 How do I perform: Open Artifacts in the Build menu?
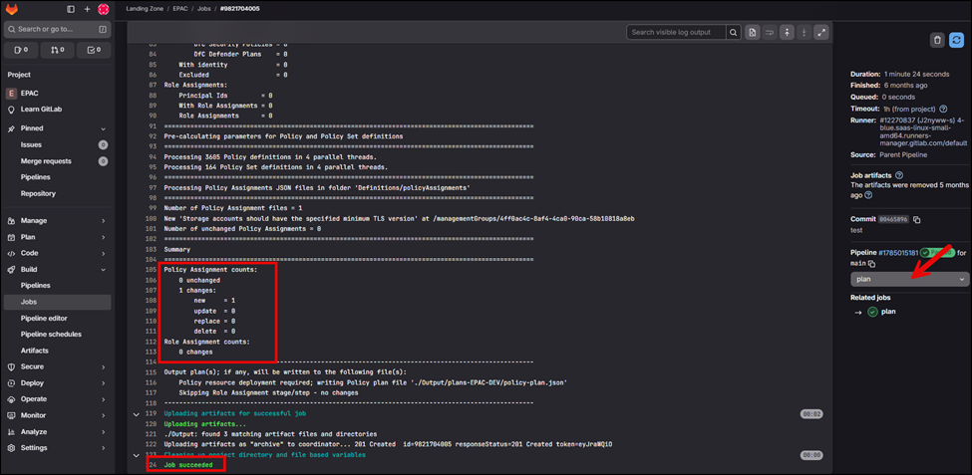[x=58, y=351]
